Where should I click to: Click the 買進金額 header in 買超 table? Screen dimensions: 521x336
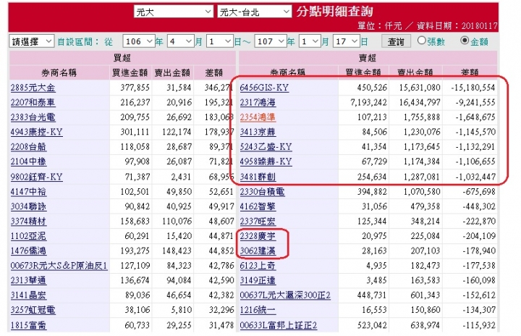[130, 73]
